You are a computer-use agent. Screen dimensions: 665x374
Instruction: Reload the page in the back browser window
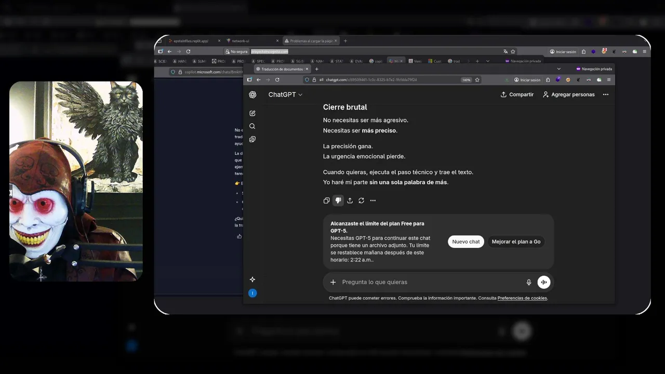pyautogui.click(x=188, y=51)
